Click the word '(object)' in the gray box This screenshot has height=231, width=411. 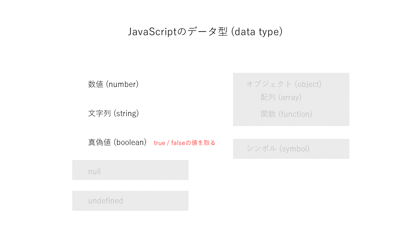308,84
